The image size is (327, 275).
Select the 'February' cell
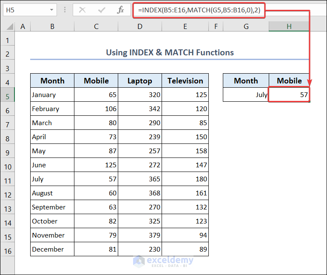pos(52,109)
